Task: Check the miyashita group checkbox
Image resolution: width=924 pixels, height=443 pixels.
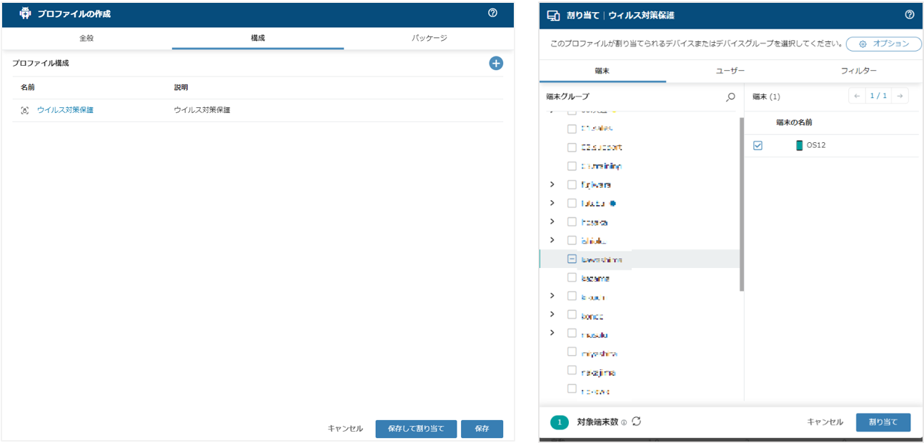Action: [572, 352]
